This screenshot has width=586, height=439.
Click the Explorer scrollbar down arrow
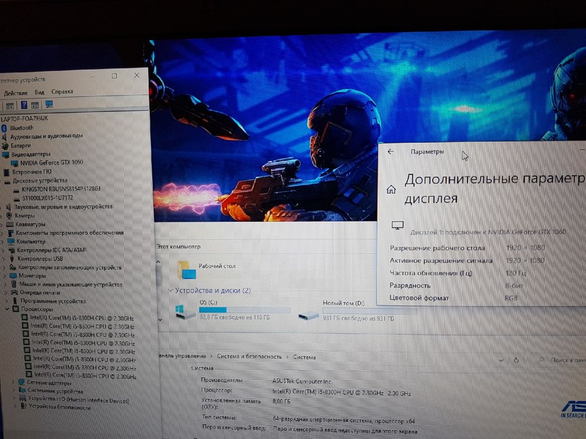(160, 320)
